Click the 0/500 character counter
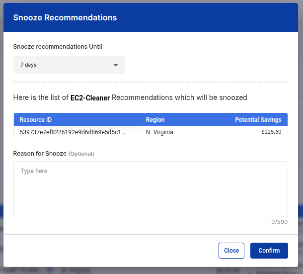303x274 pixels. pos(279,222)
